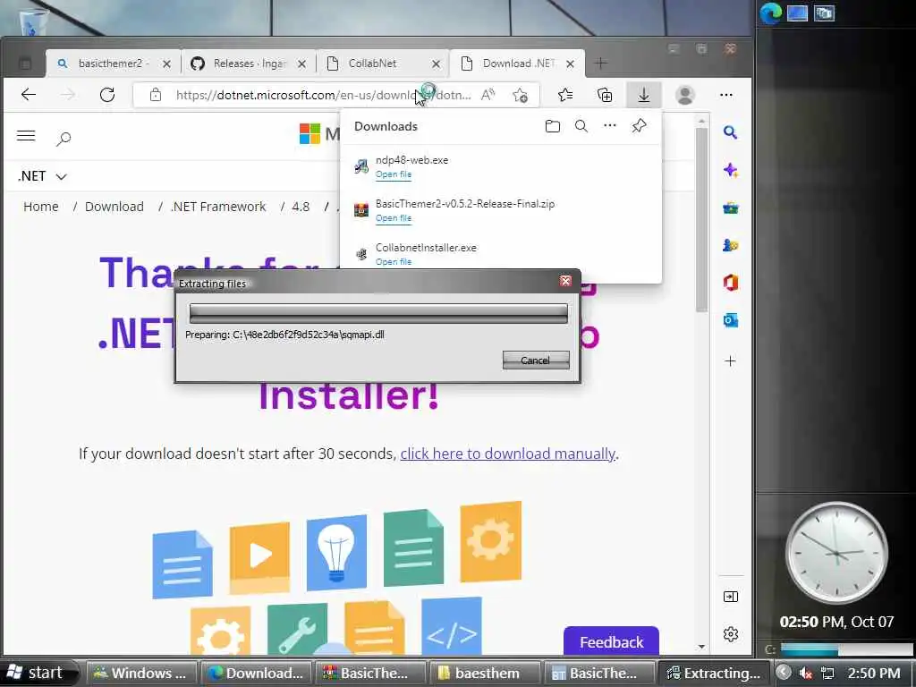Screen dimensions: 916x687
Task: Switch to baesthem folder taskbar item
Action: 485,673
